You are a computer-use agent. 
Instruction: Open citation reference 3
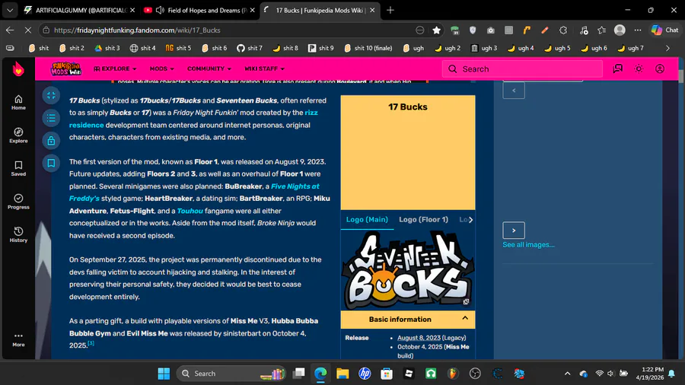[x=91, y=343]
